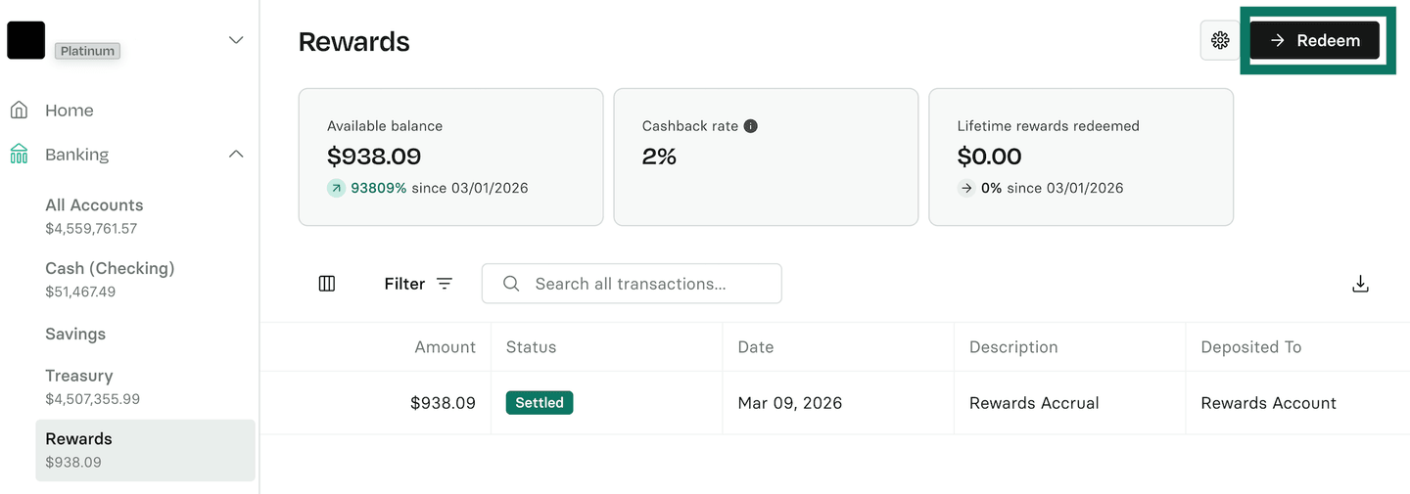1410x494 pixels.
Task: Open the Treasury account
Action: 79,376
